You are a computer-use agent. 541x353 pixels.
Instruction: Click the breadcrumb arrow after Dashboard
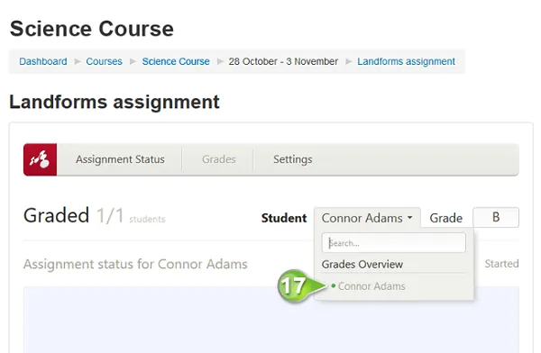click(78, 62)
